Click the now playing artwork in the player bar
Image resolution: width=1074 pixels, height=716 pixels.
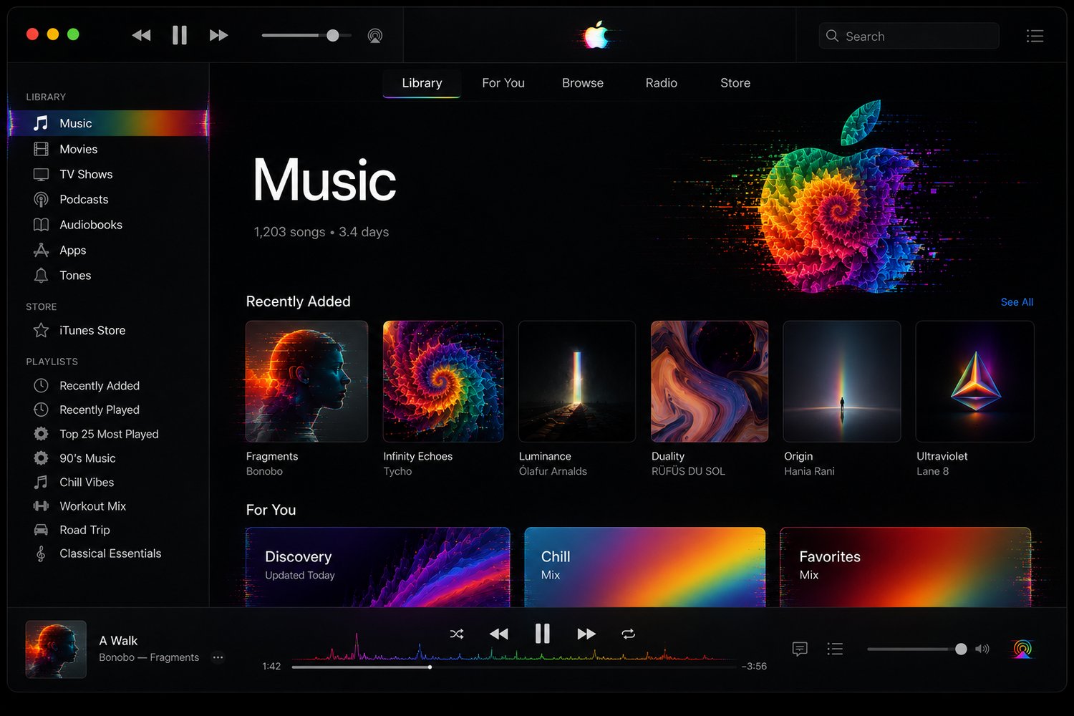[x=56, y=649]
